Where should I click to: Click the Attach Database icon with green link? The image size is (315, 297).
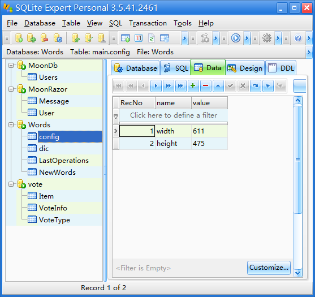tap(76, 38)
